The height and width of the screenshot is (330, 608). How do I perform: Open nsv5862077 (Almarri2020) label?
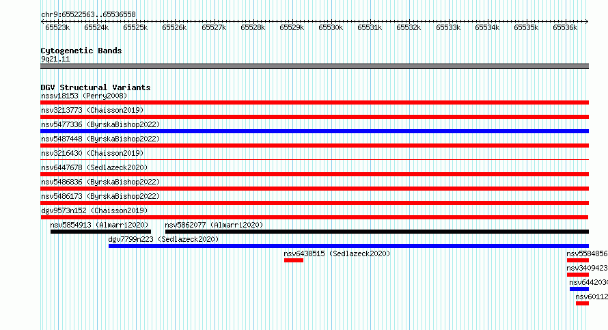coord(214,225)
